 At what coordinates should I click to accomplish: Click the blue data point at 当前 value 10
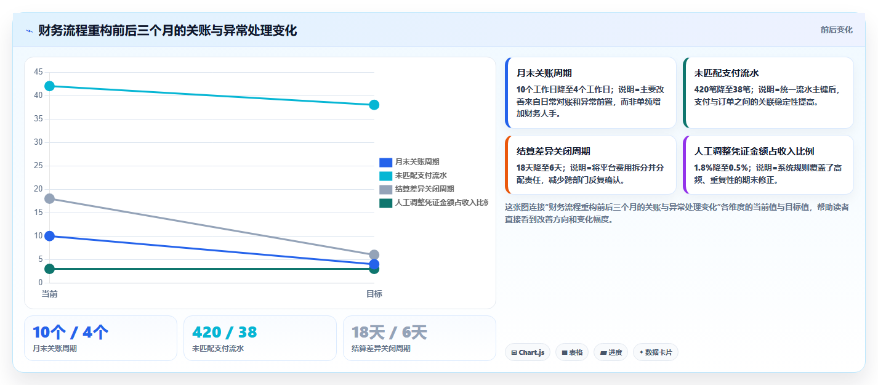50,236
